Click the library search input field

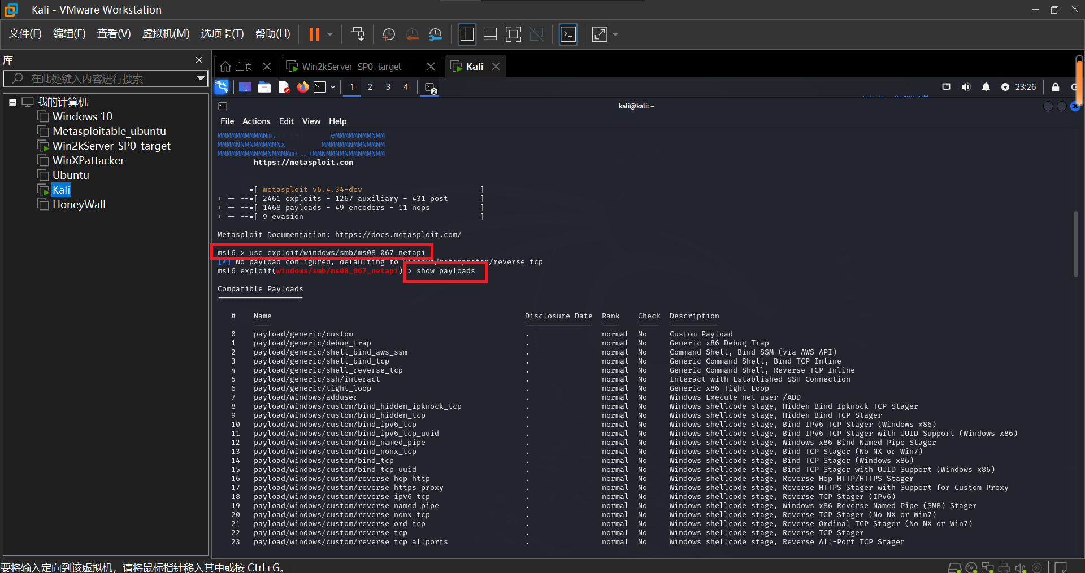tap(105, 78)
